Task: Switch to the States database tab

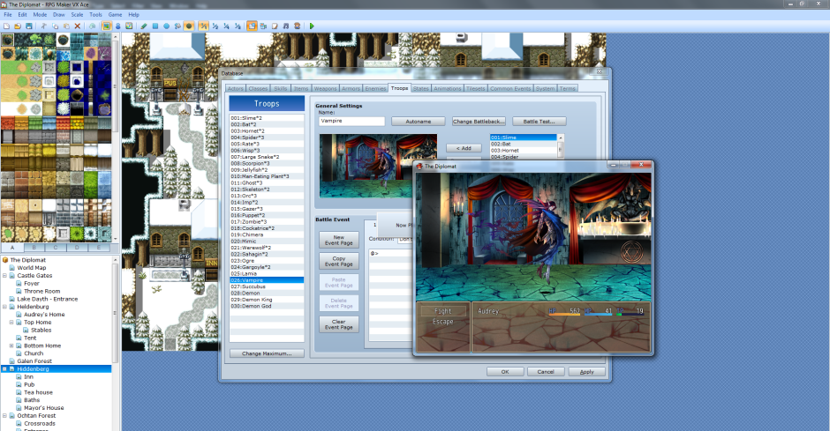Action: [x=421, y=89]
